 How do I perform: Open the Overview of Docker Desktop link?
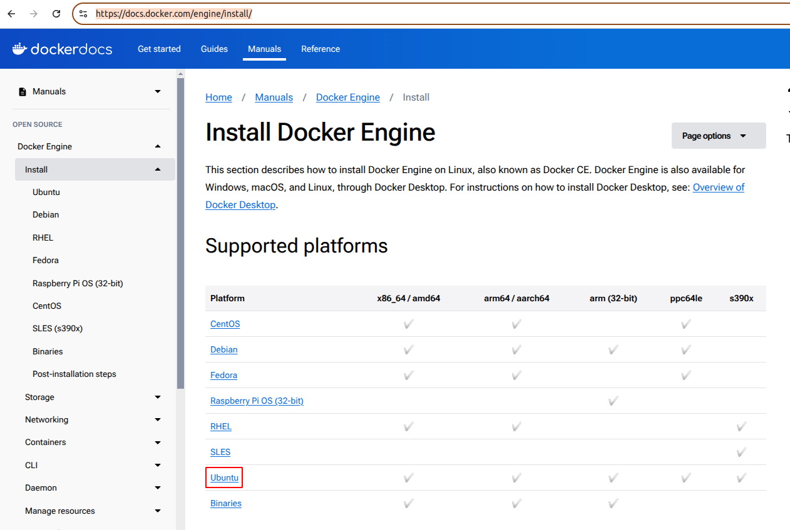point(719,187)
